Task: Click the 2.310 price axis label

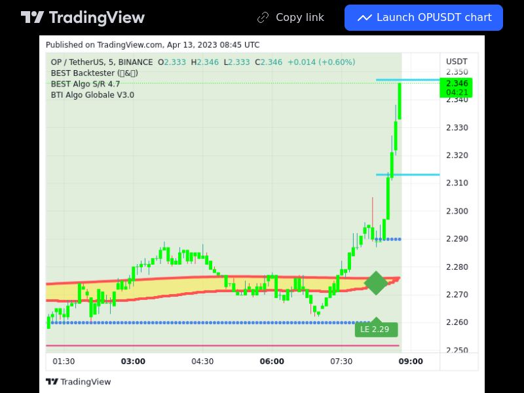Action: coord(457,183)
